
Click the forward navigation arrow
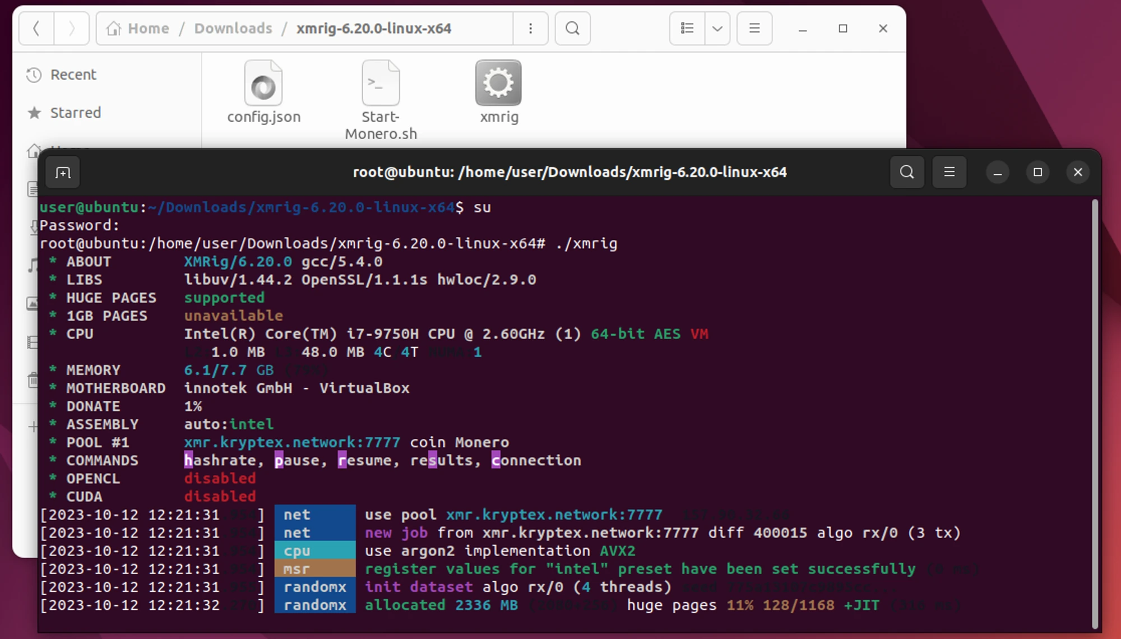tap(71, 28)
